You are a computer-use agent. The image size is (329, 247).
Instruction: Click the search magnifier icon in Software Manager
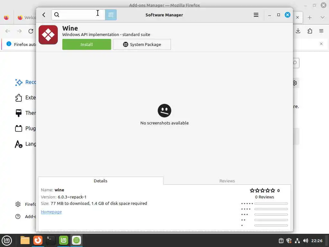tap(57, 15)
